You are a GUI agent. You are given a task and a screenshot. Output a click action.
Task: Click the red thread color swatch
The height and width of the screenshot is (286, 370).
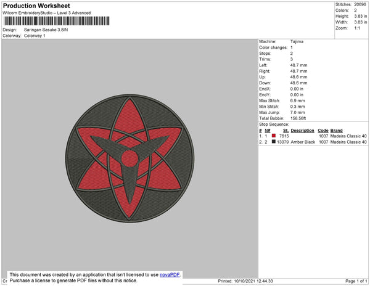[x=273, y=136]
